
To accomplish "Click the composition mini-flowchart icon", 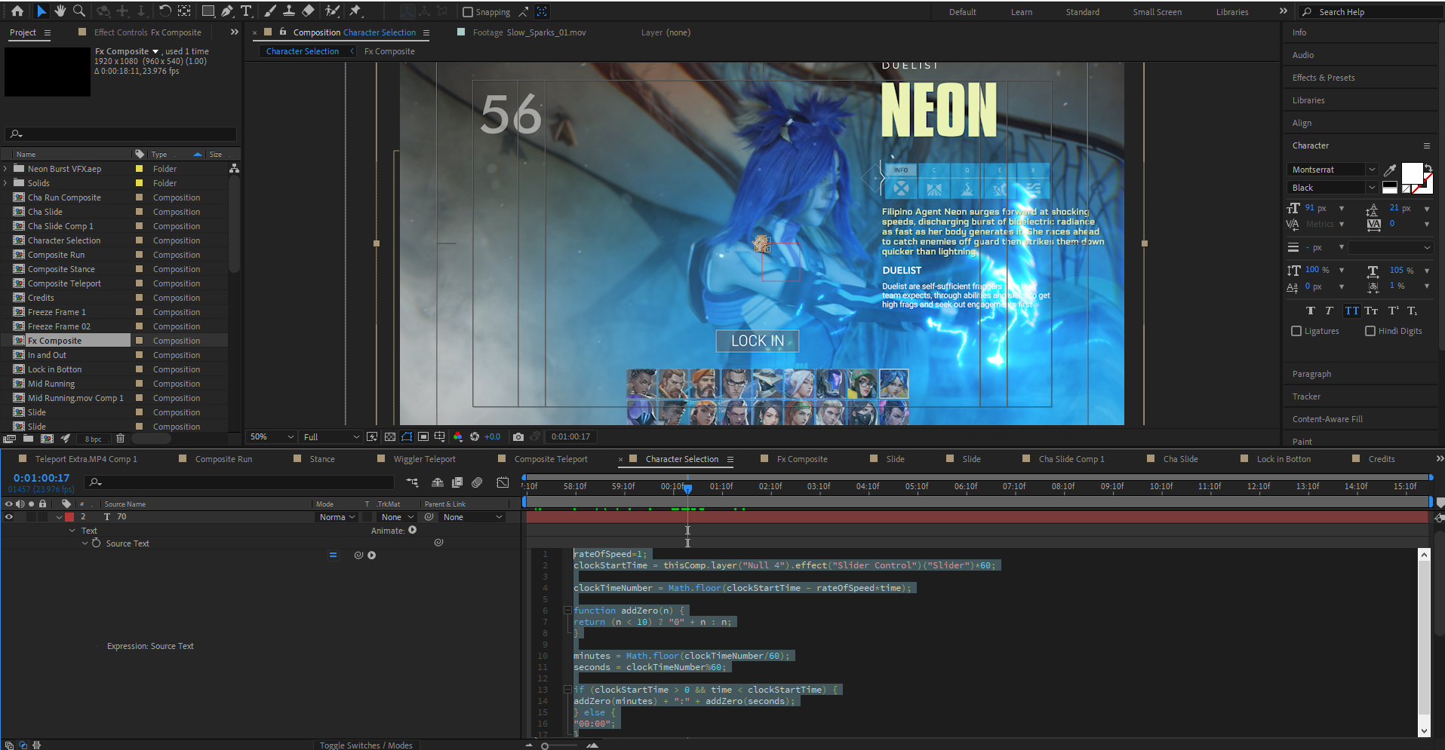I will click(x=412, y=482).
